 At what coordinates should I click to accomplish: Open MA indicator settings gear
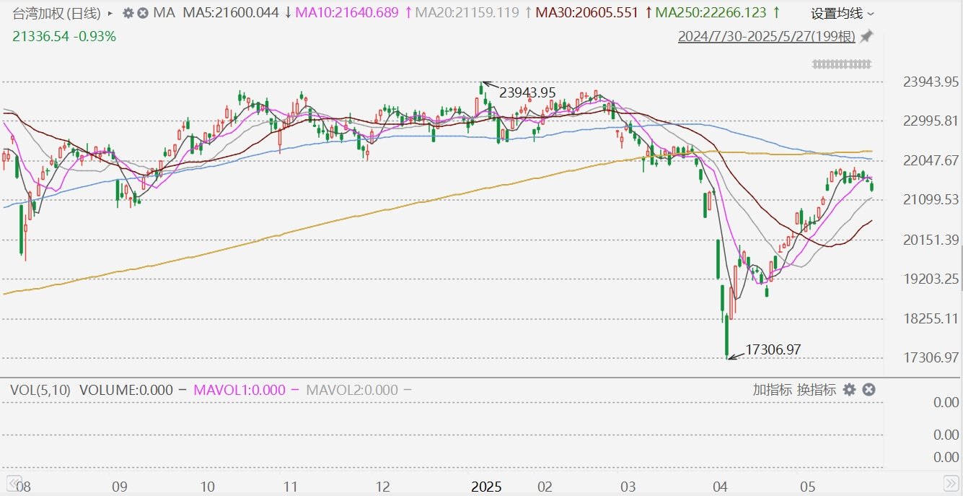pos(128,13)
